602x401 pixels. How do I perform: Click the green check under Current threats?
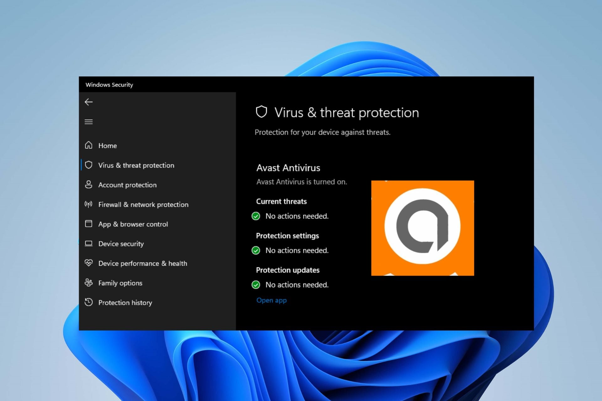(x=256, y=216)
